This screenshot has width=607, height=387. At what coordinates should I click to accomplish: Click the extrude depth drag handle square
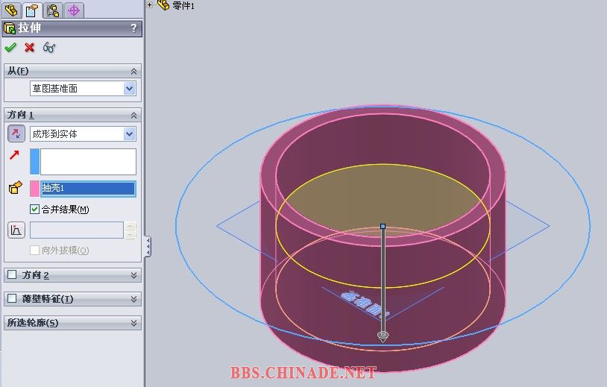click(383, 226)
